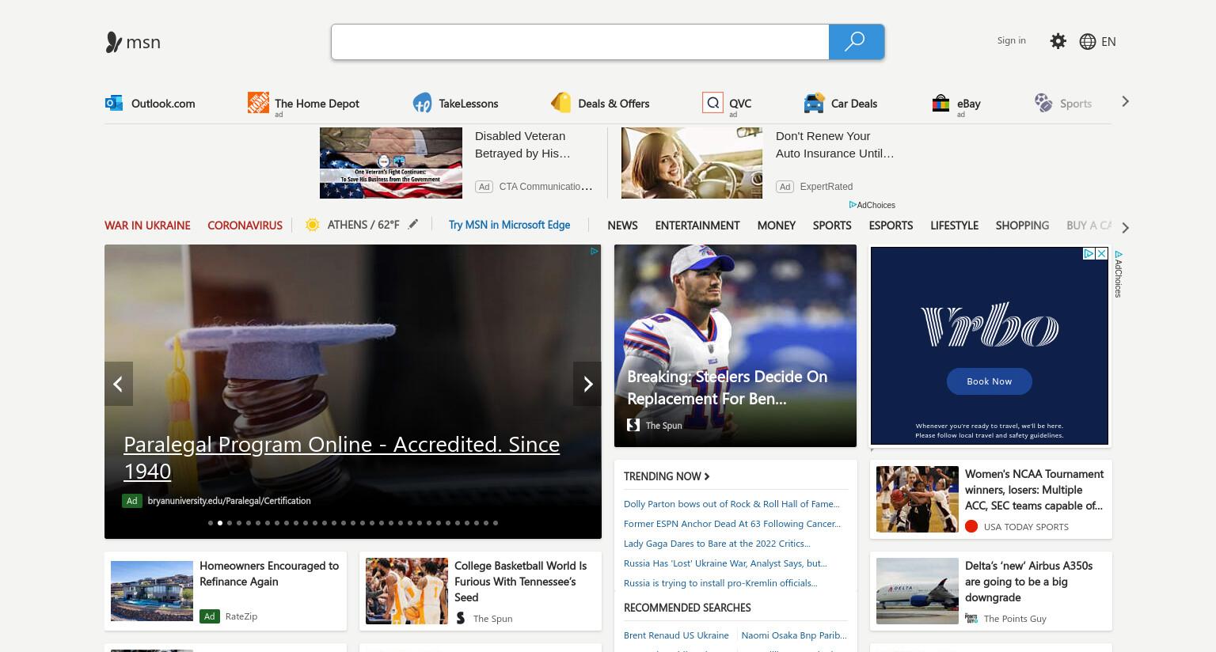Click the TakeLessons icon
Screen dimensions: 1216x652
click(422, 103)
